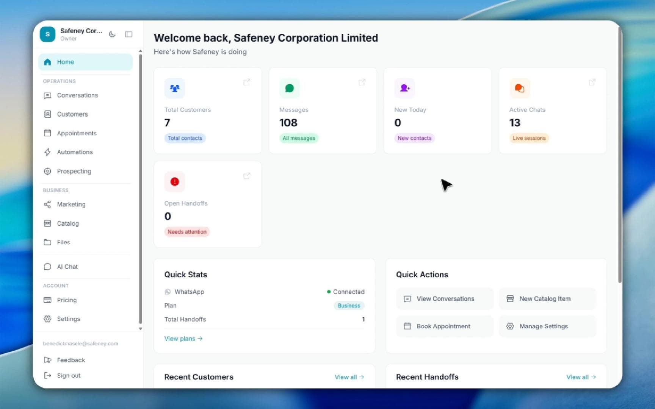655x409 pixels.
Task: Open Conversations under Operations
Action: tap(77, 95)
